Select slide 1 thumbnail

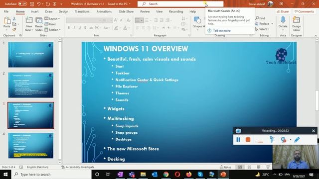pos(31,55)
